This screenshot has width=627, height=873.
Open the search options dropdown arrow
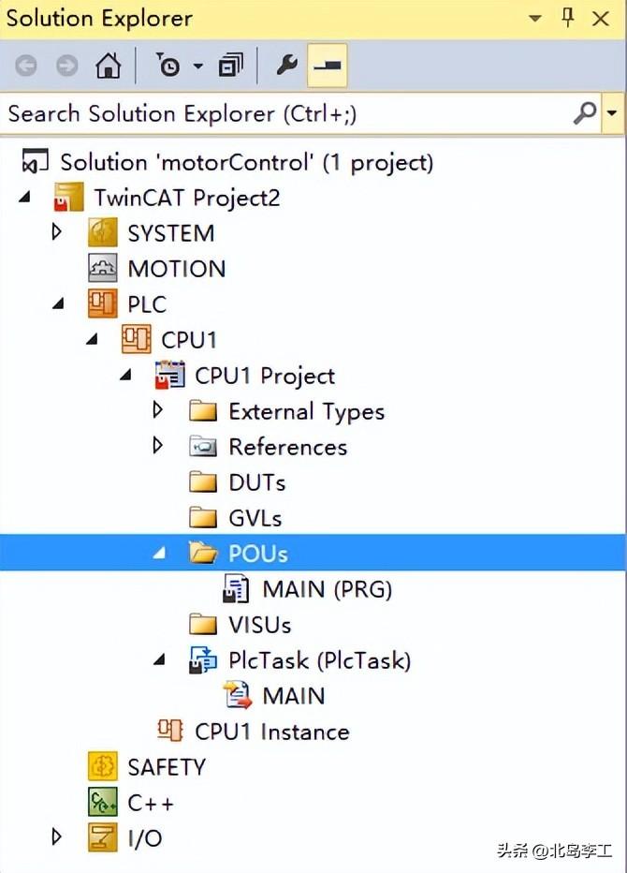[x=612, y=114]
